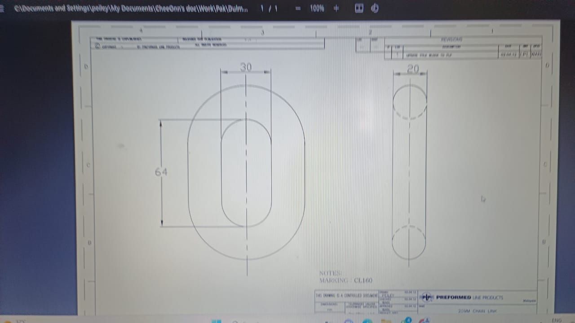
Task: Click the zoom out minus button
Action: tap(298, 9)
